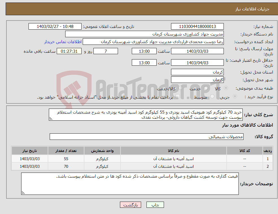Click the product name in row 2
Screen dimensions: 278x214
click(x=173, y=167)
